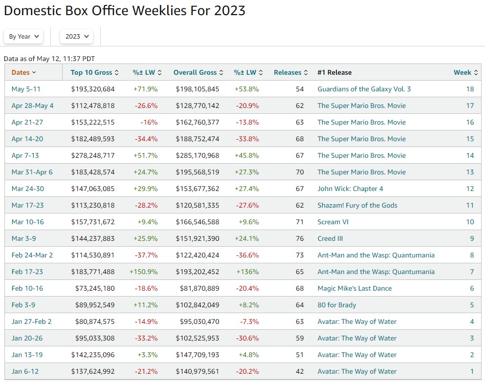Open John Wick: Chapter 4

click(x=351, y=189)
